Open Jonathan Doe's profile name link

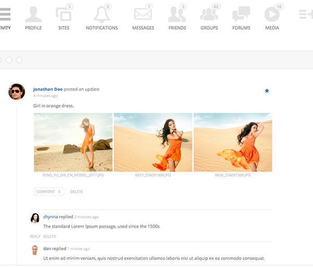(x=47, y=89)
